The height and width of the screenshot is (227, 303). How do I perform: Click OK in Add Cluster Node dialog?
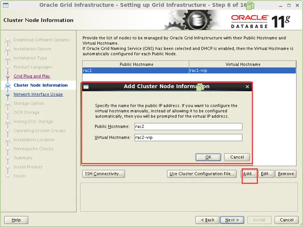click(x=208, y=157)
